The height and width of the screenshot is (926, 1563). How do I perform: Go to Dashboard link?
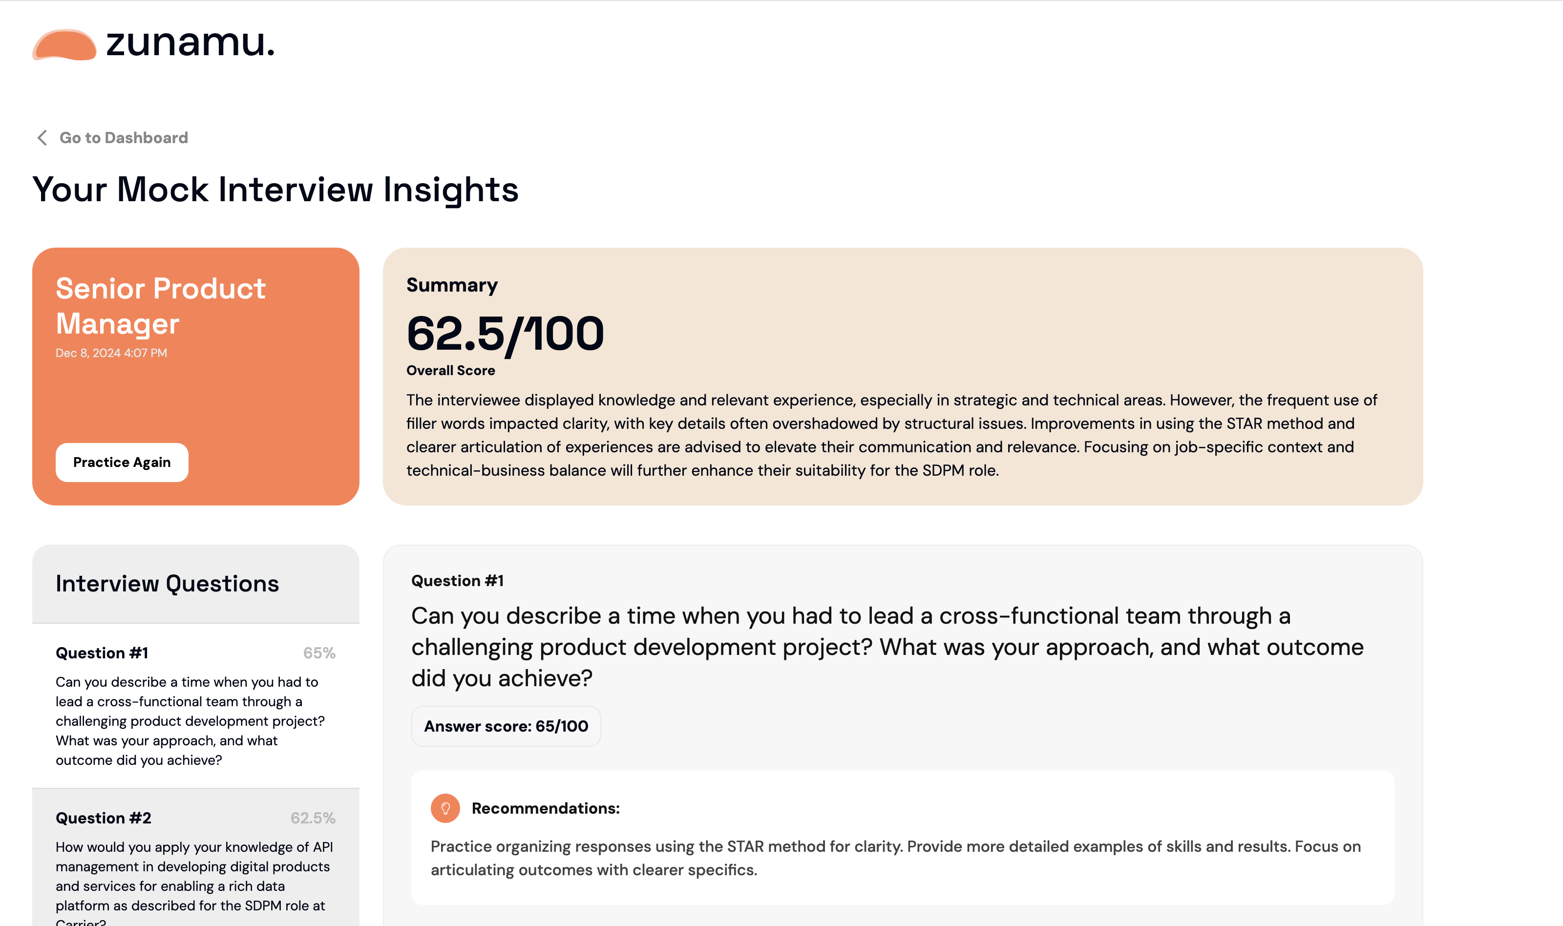click(x=124, y=138)
